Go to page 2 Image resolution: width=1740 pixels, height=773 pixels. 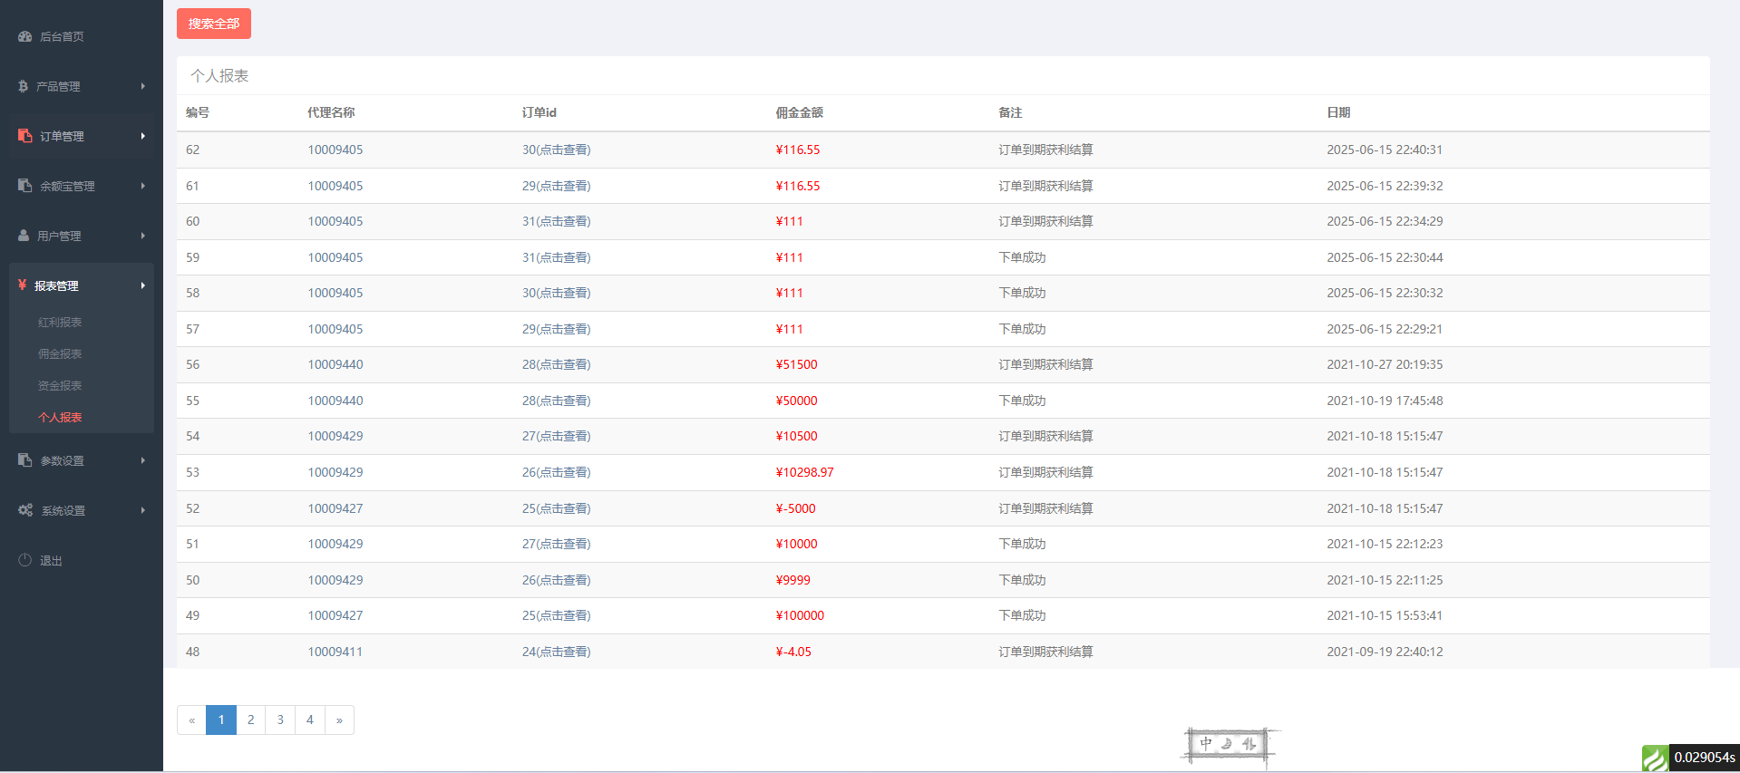click(x=250, y=720)
